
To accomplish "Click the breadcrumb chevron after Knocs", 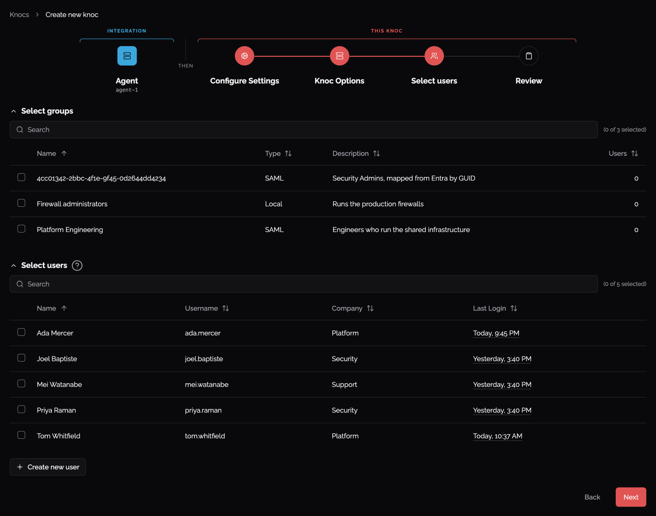I will [37, 14].
